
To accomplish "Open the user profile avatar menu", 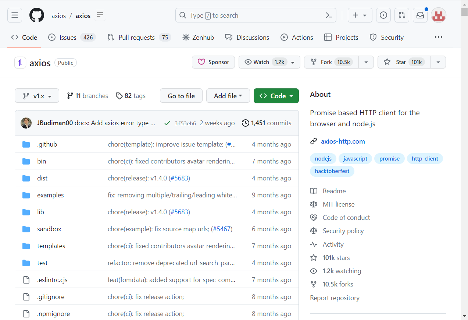I will [439, 15].
